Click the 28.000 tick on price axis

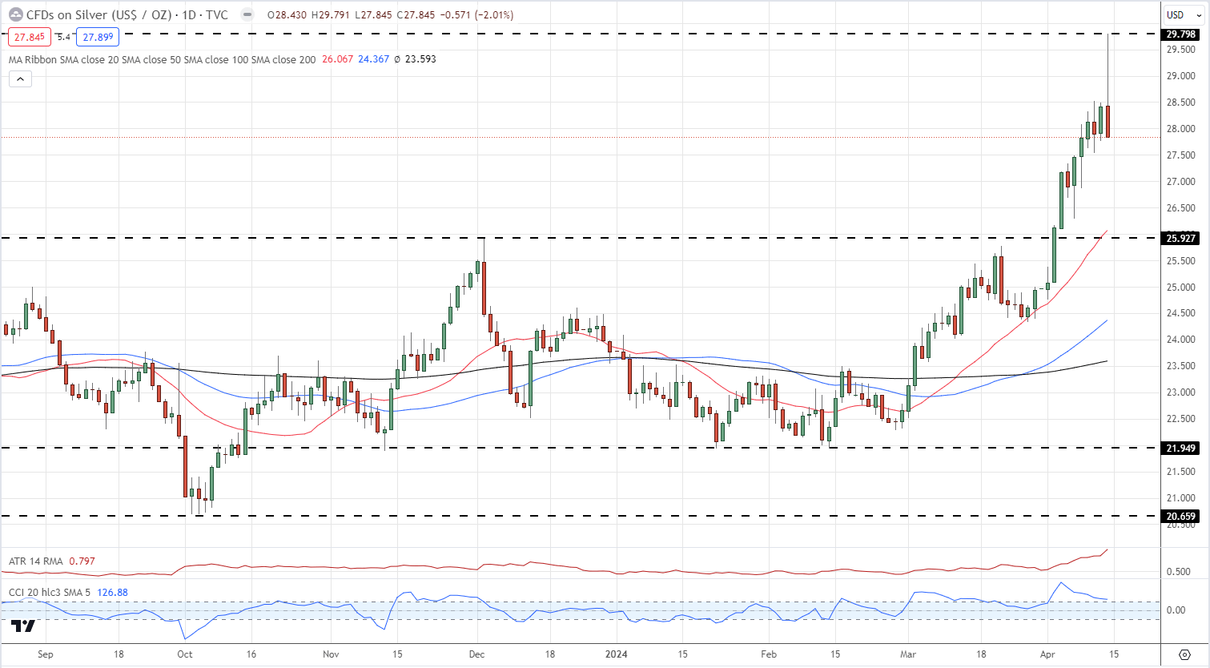pyautogui.click(x=1181, y=129)
